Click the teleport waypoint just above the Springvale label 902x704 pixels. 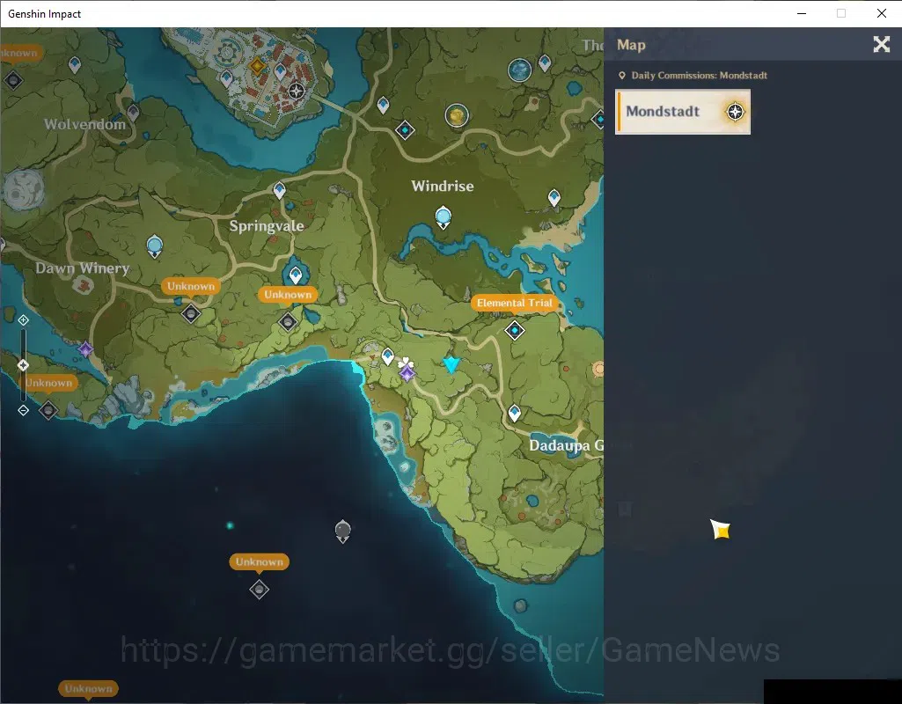pos(280,190)
